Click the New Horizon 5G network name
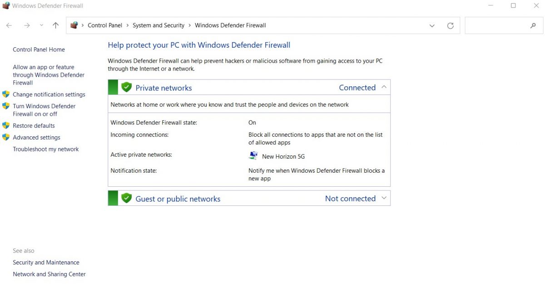This screenshot has width=545, height=284. [283, 157]
